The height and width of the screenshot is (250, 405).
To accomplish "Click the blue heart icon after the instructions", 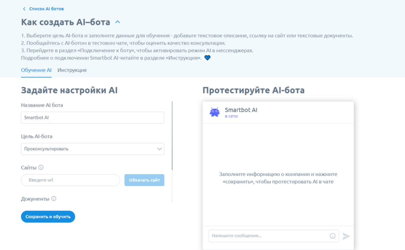I will [x=207, y=58].
